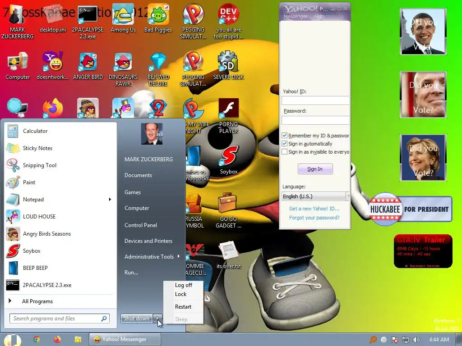This screenshot has width=462, height=346.
Task: Click the Shut down button
Action: [x=136, y=319]
